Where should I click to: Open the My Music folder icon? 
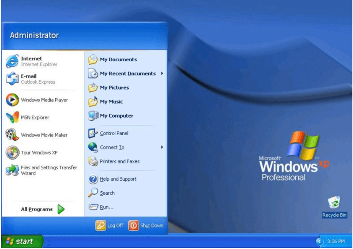(93, 102)
